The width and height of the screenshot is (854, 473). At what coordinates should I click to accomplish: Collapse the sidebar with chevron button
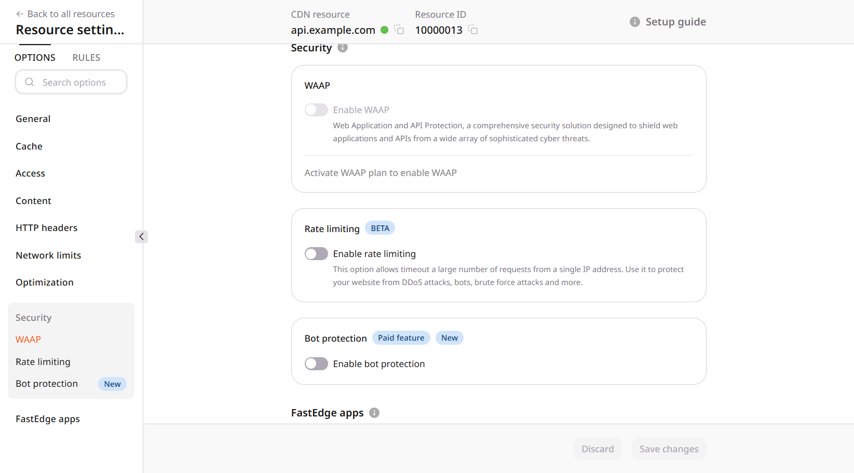141,237
